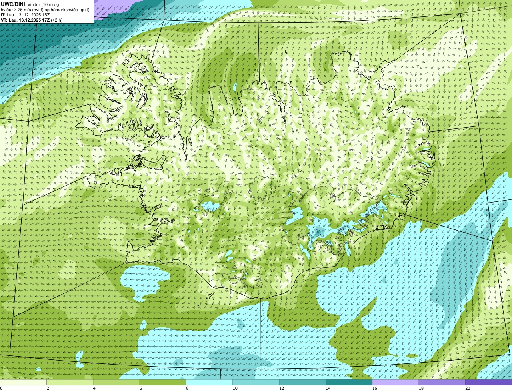The image size is (512, 391).
Task: Click the legend label "6"
Action: click(140, 388)
